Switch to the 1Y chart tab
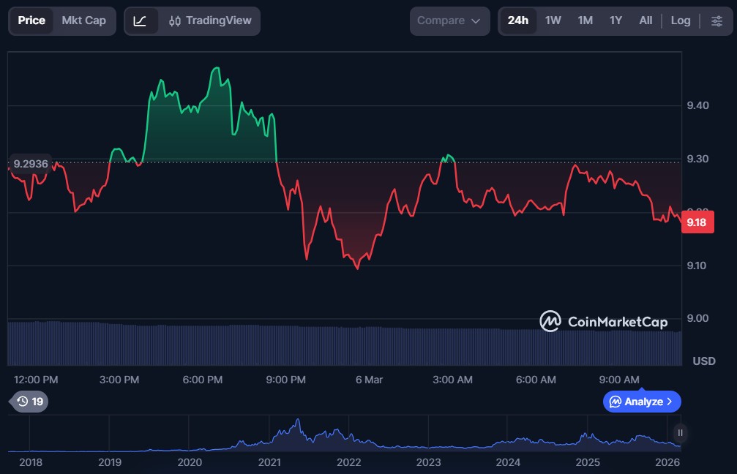This screenshot has width=737, height=474. coord(616,20)
